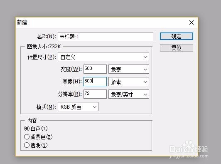Screen dimensions: 221x164
Task: Open the 高度 unit dropdown
Action: point(129,82)
